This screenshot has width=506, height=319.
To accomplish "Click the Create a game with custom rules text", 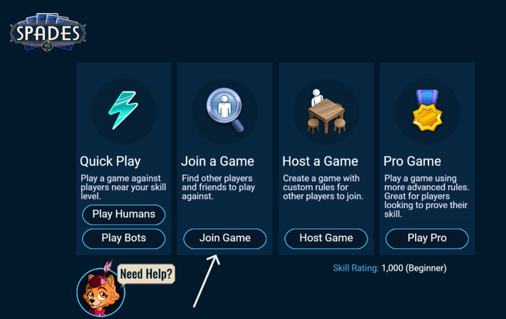I will pos(323,187).
